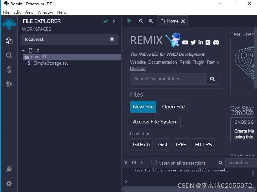Load from HTTPS button

coord(203,145)
